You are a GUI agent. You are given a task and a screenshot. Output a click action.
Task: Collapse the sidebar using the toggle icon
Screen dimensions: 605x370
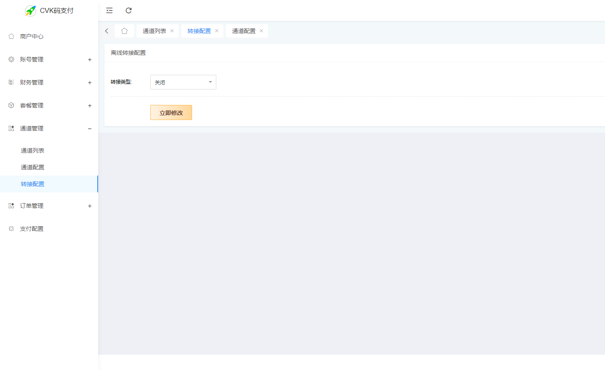coord(109,10)
